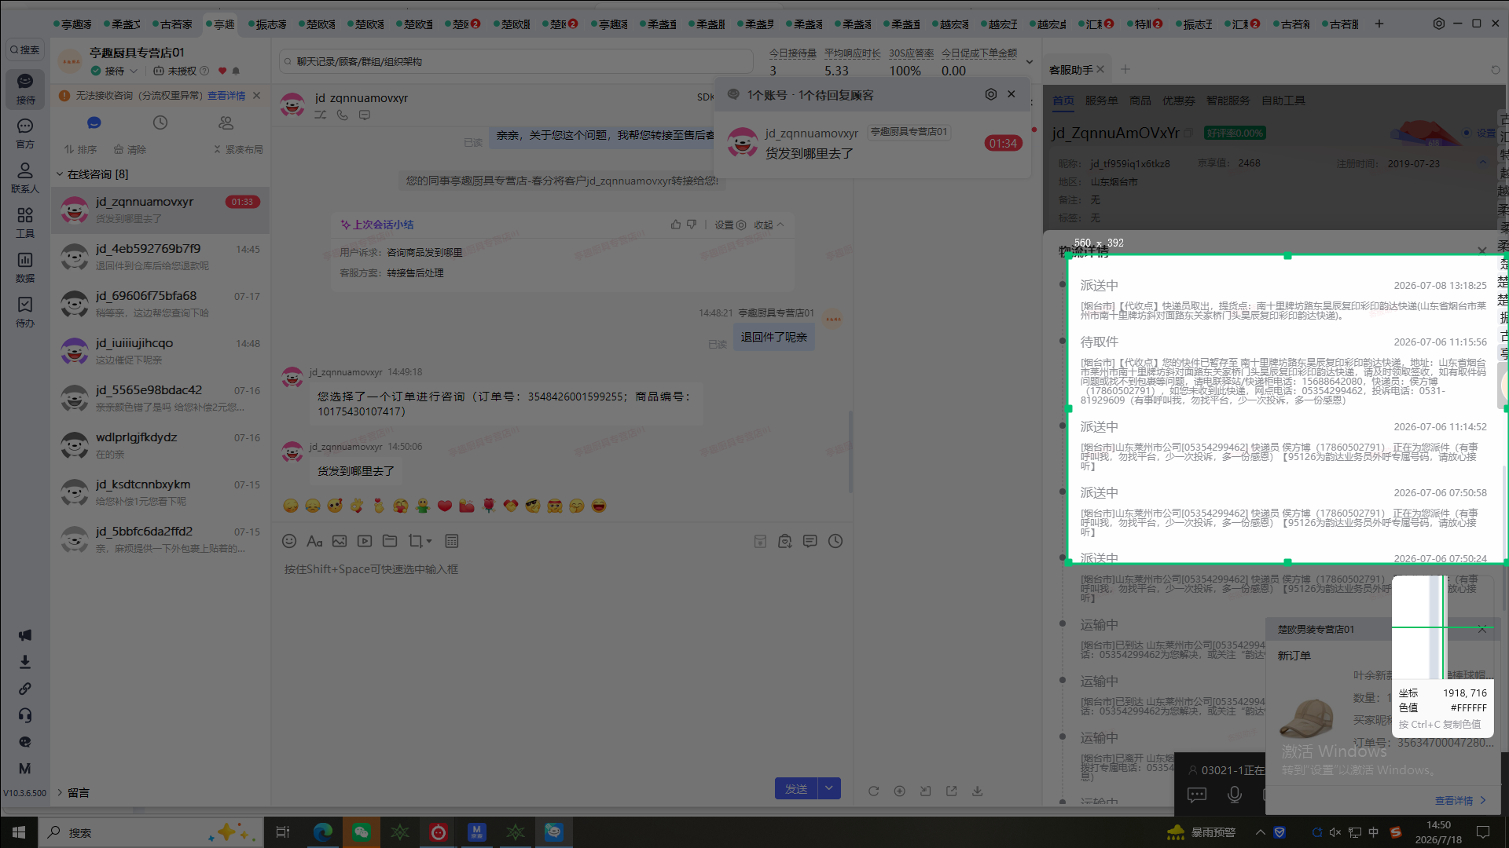Open the recent history clock tab
Viewport: 1509px width, 848px height.
(x=160, y=122)
